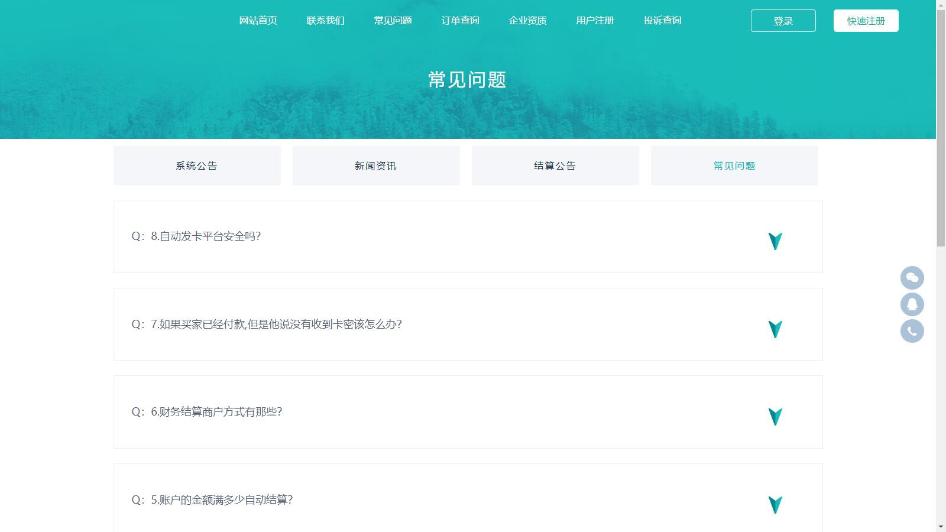Viewport: 946px width, 532px height.
Task: Expand question 5 arrow about auto settlement
Action: (x=775, y=504)
